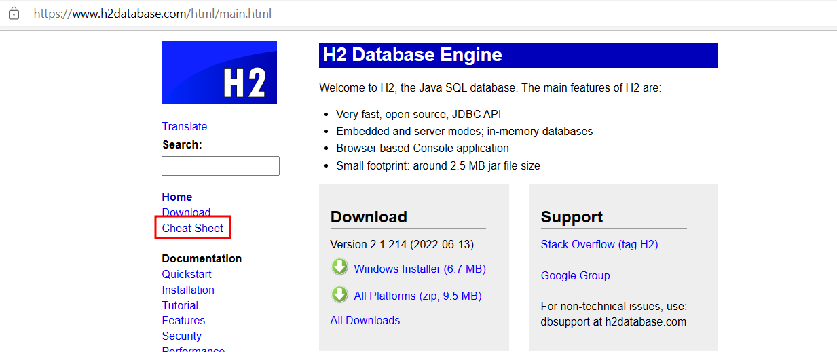Click the Download box heading
Image resolution: width=837 pixels, height=352 pixels.
pyautogui.click(x=369, y=217)
